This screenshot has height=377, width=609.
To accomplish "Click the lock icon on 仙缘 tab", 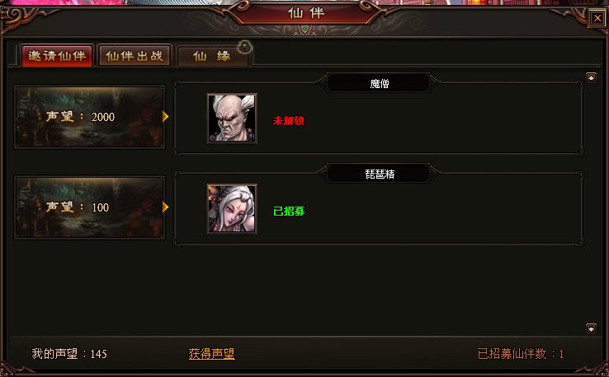I will (x=245, y=47).
